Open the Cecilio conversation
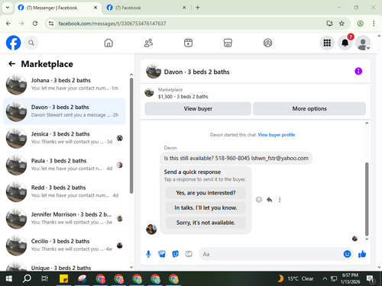 coord(64,246)
